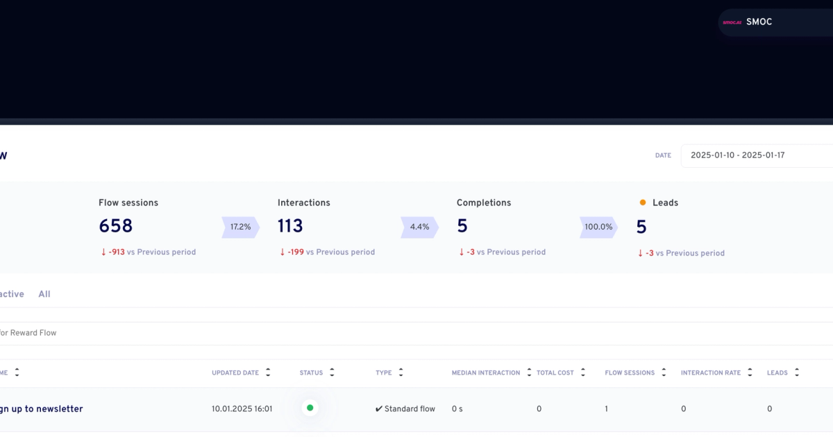The width and height of the screenshot is (833, 437).
Task: Click the SMOC button at top right
Action: [759, 22]
